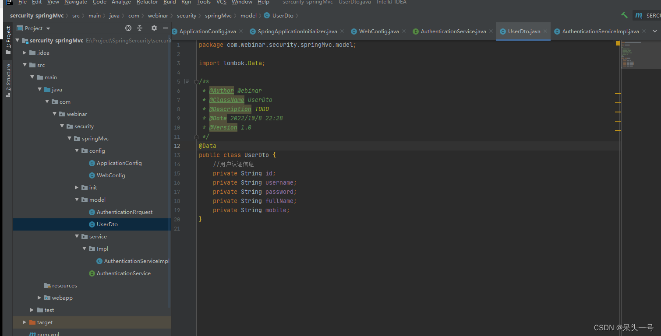The image size is (661, 336).
Task: Click the doc comment rendering icon at line 5
Action: click(x=187, y=81)
